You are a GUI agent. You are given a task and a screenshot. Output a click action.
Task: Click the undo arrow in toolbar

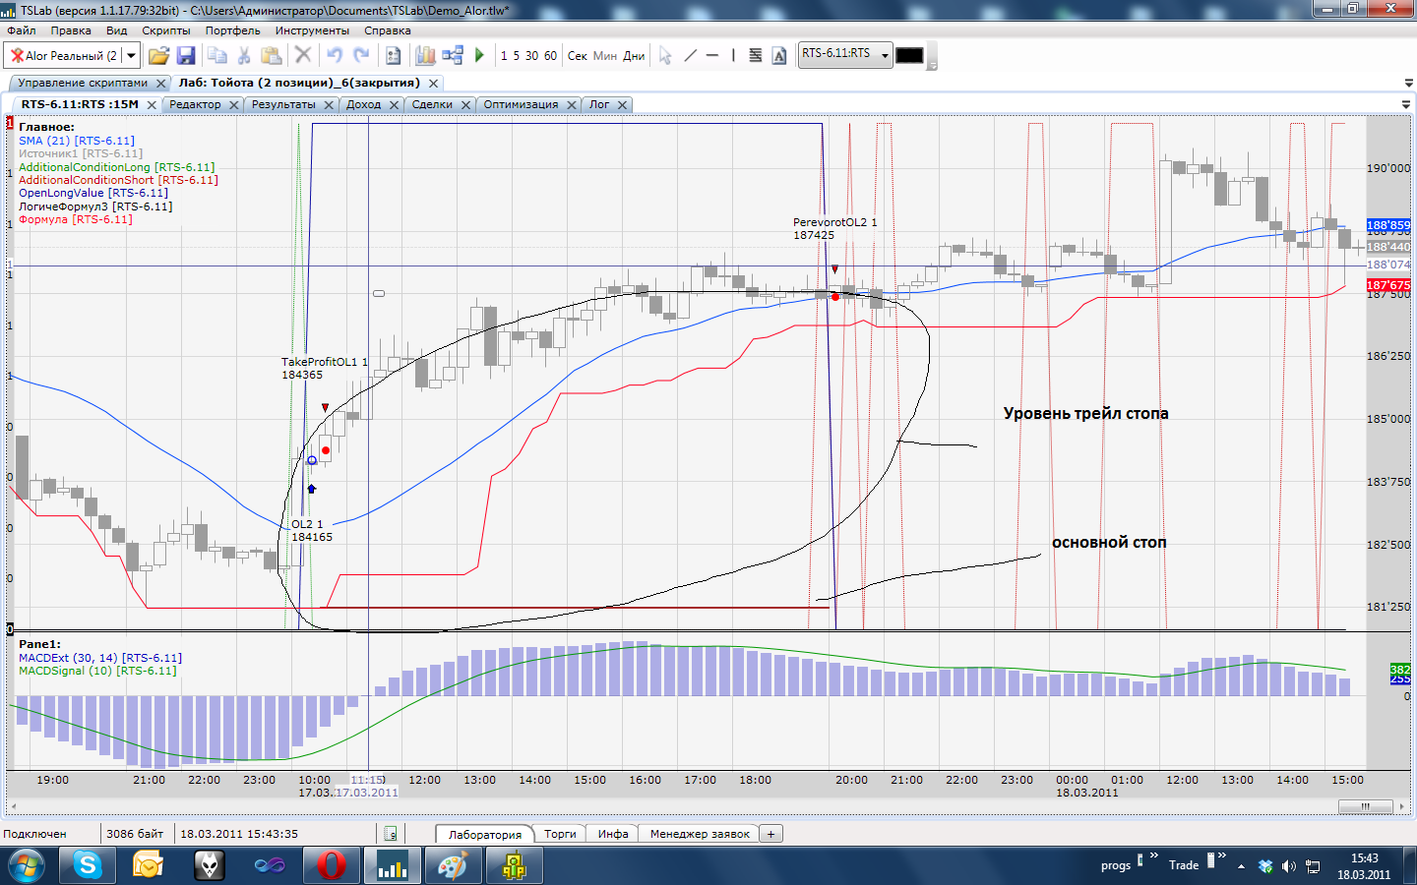pos(335,55)
